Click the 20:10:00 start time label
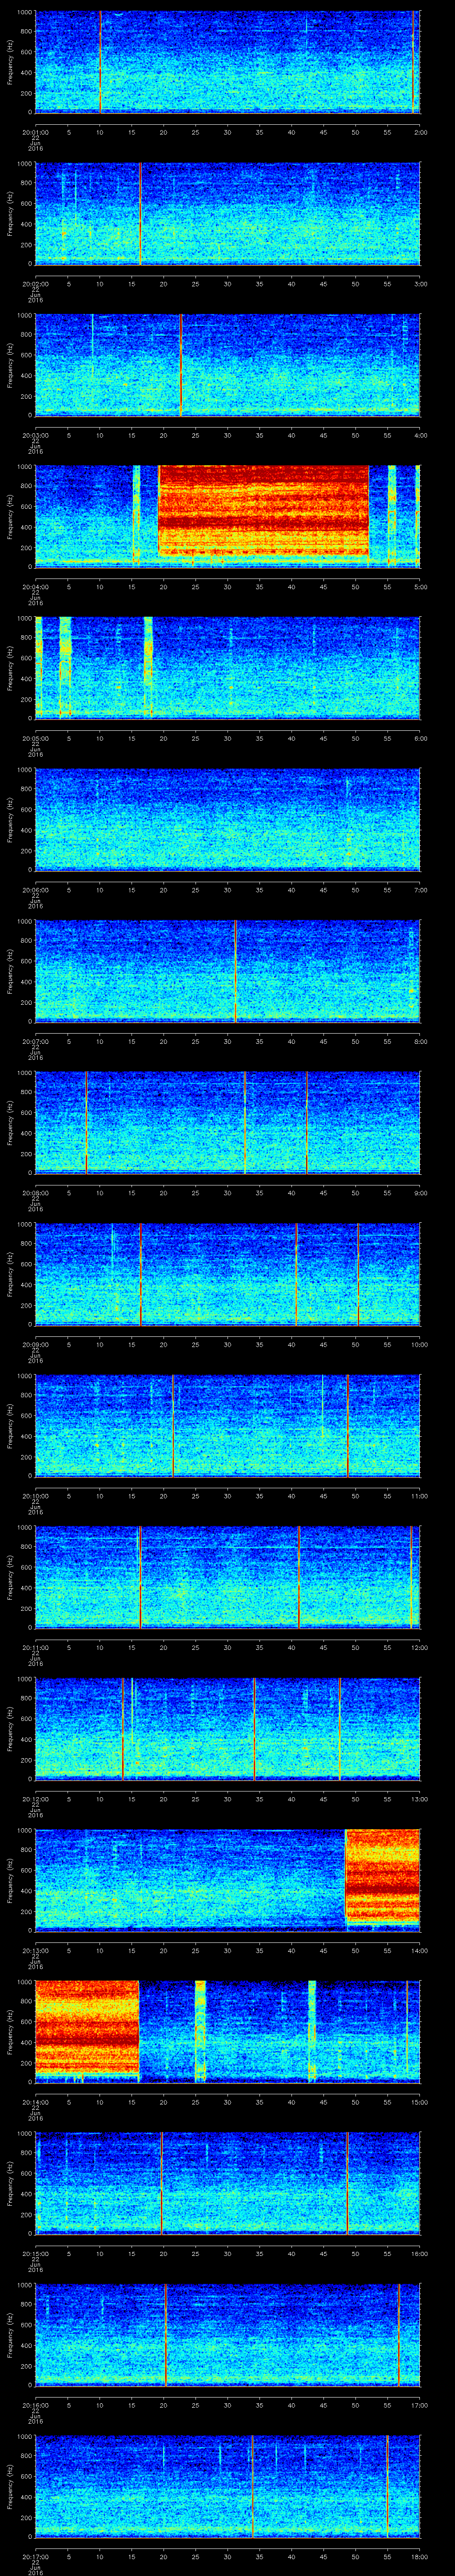 point(35,1496)
